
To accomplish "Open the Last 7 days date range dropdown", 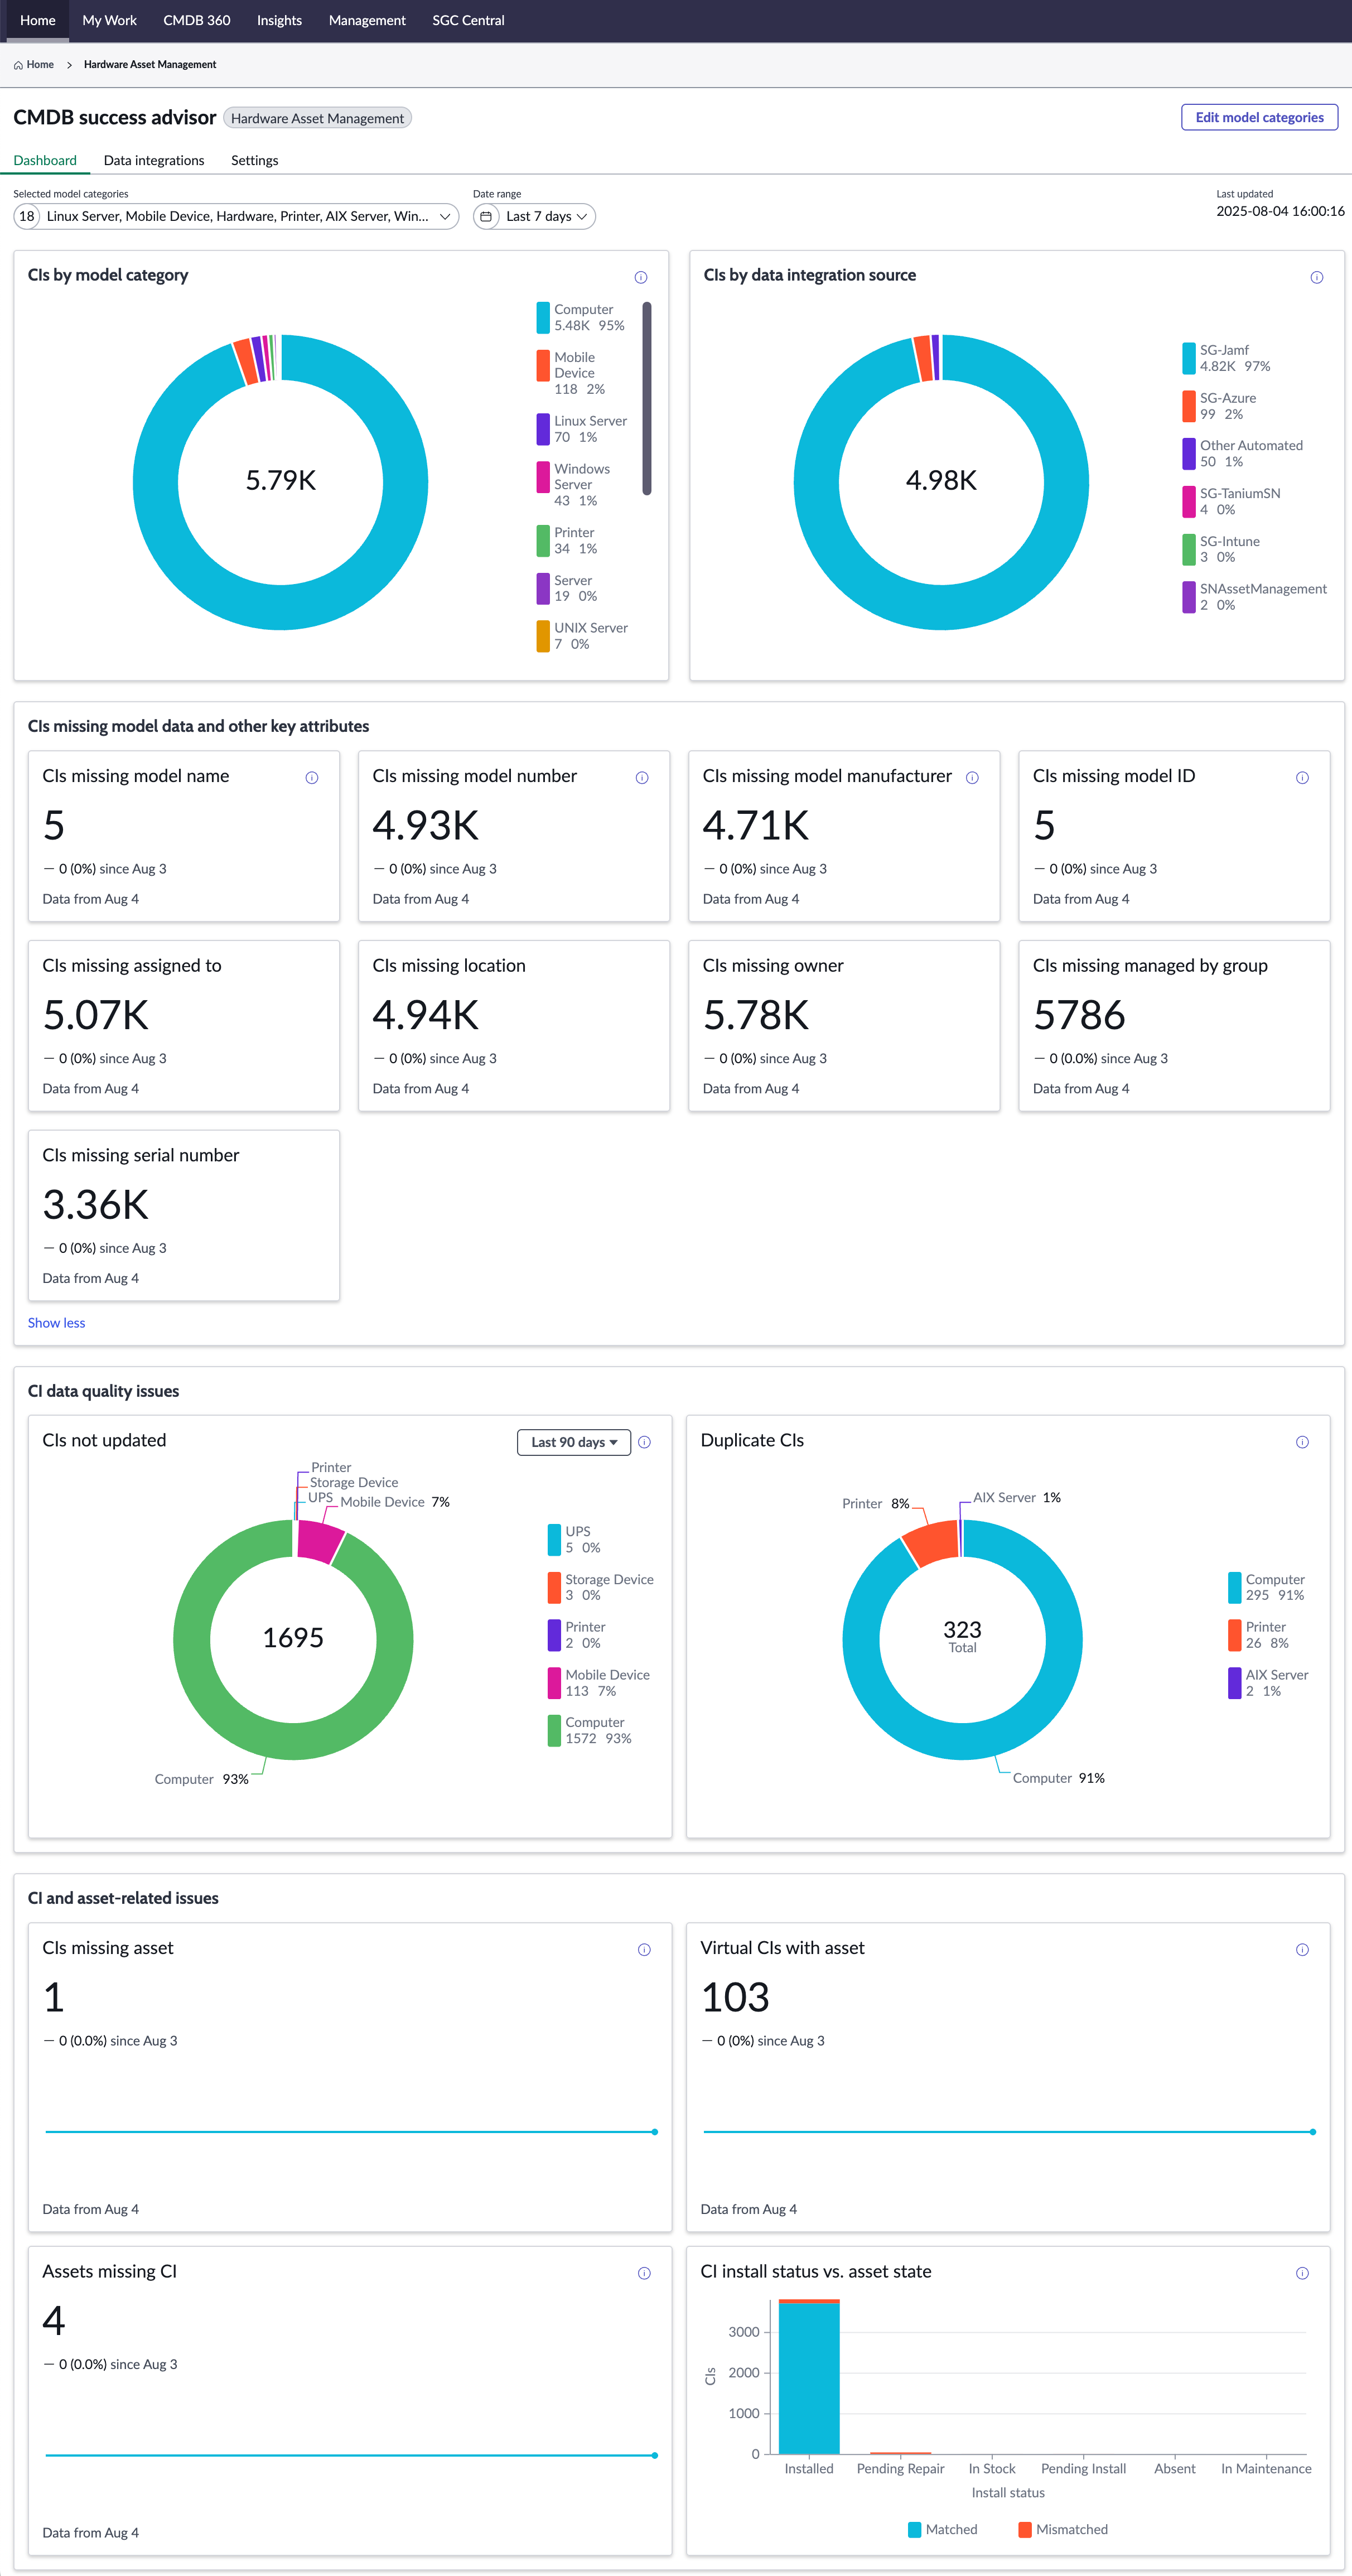I will point(534,216).
